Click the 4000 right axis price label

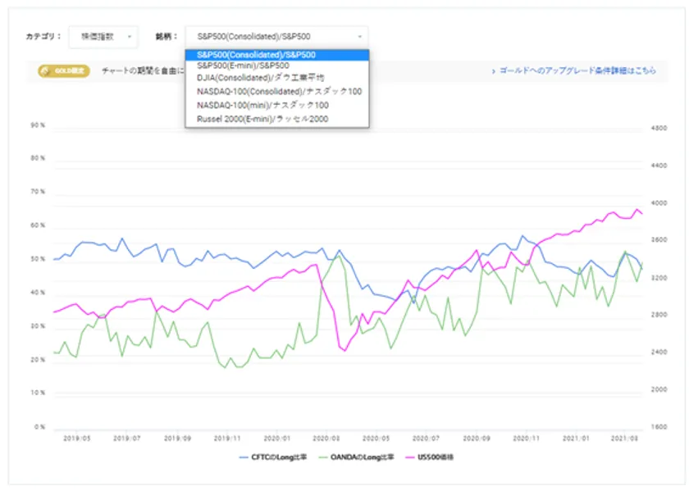coord(657,203)
